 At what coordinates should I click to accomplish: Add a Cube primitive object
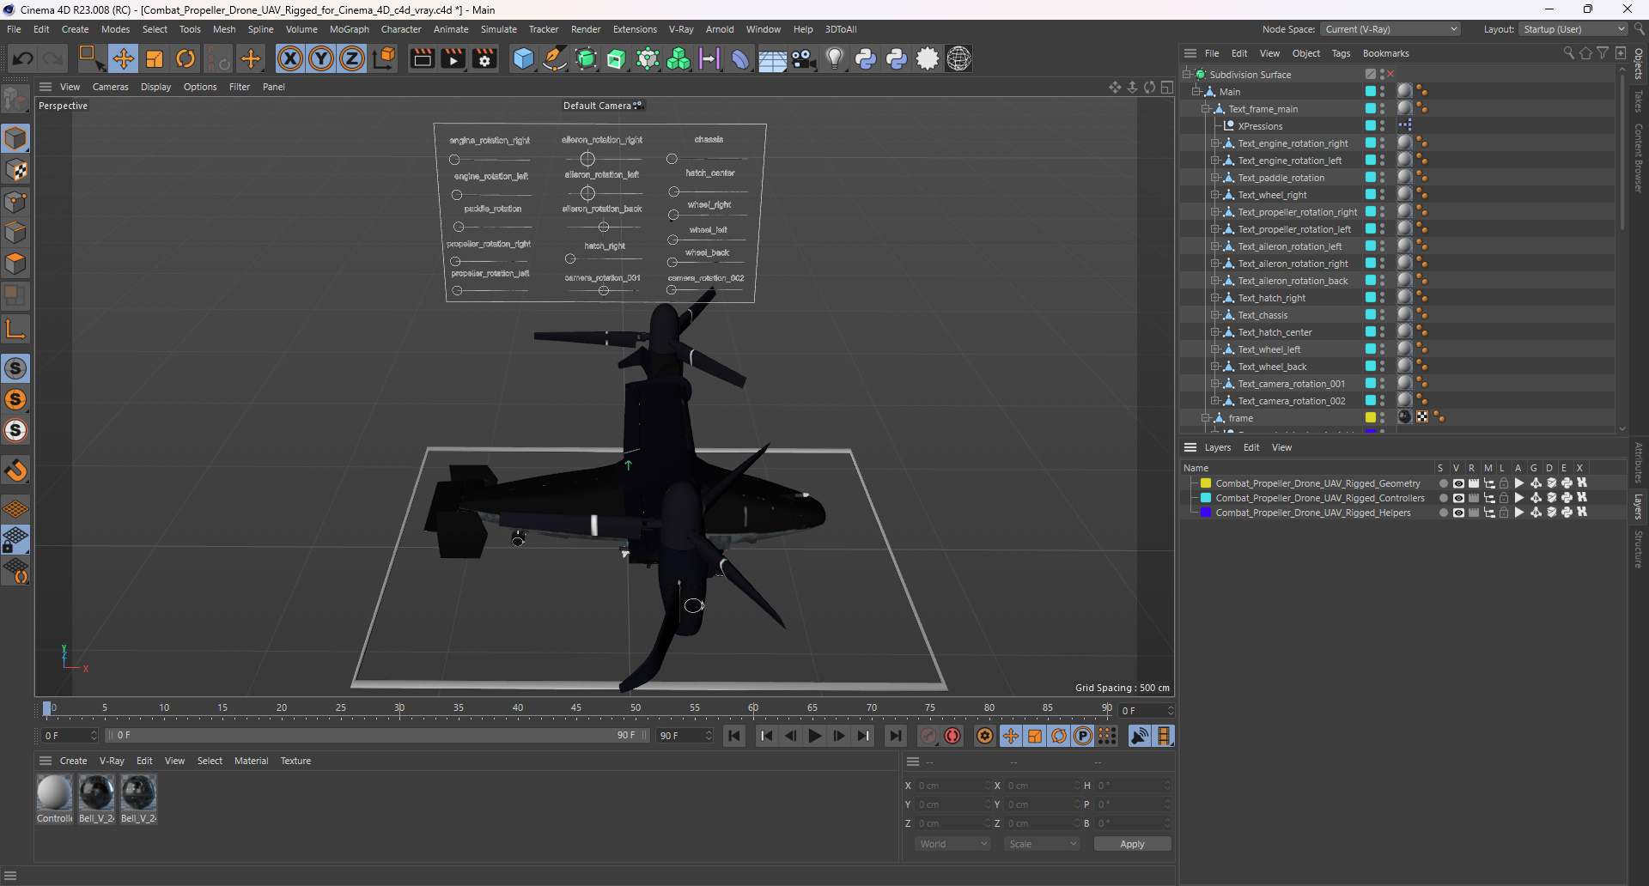523,58
